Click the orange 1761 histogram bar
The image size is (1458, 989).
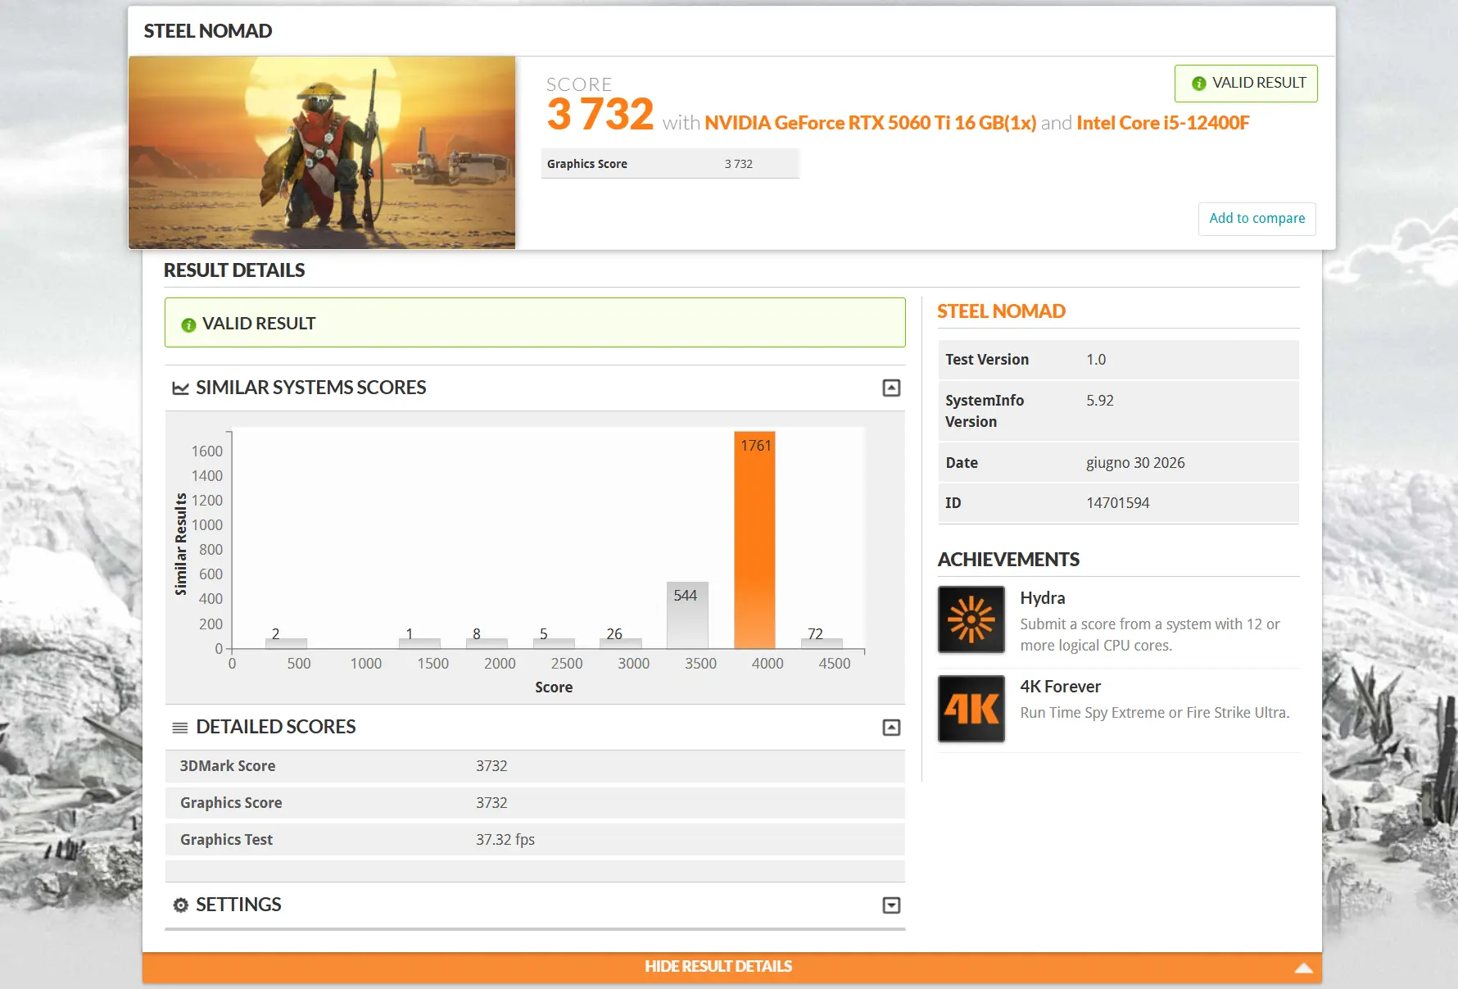(754, 540)
